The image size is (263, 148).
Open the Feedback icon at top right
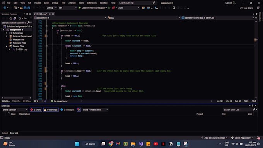click(x=258, y=8)
